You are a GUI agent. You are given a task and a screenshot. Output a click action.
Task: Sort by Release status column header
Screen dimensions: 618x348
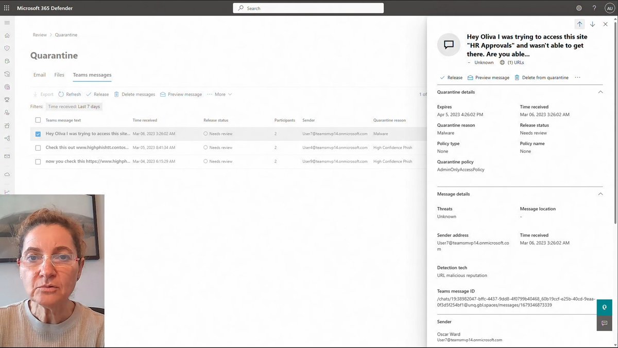tap(216, 120)
